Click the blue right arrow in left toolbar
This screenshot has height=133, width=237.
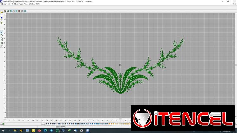tap(2, 18)
